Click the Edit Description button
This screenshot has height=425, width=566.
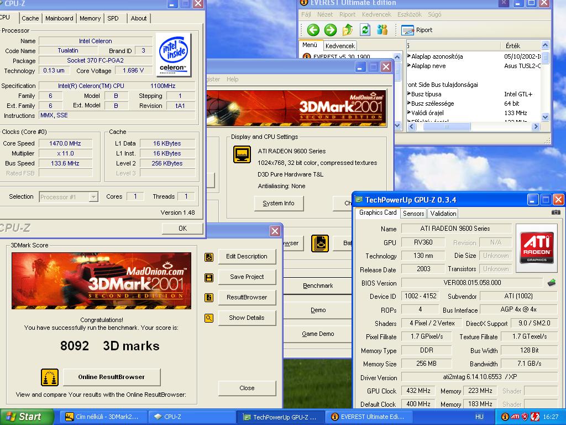247,257
